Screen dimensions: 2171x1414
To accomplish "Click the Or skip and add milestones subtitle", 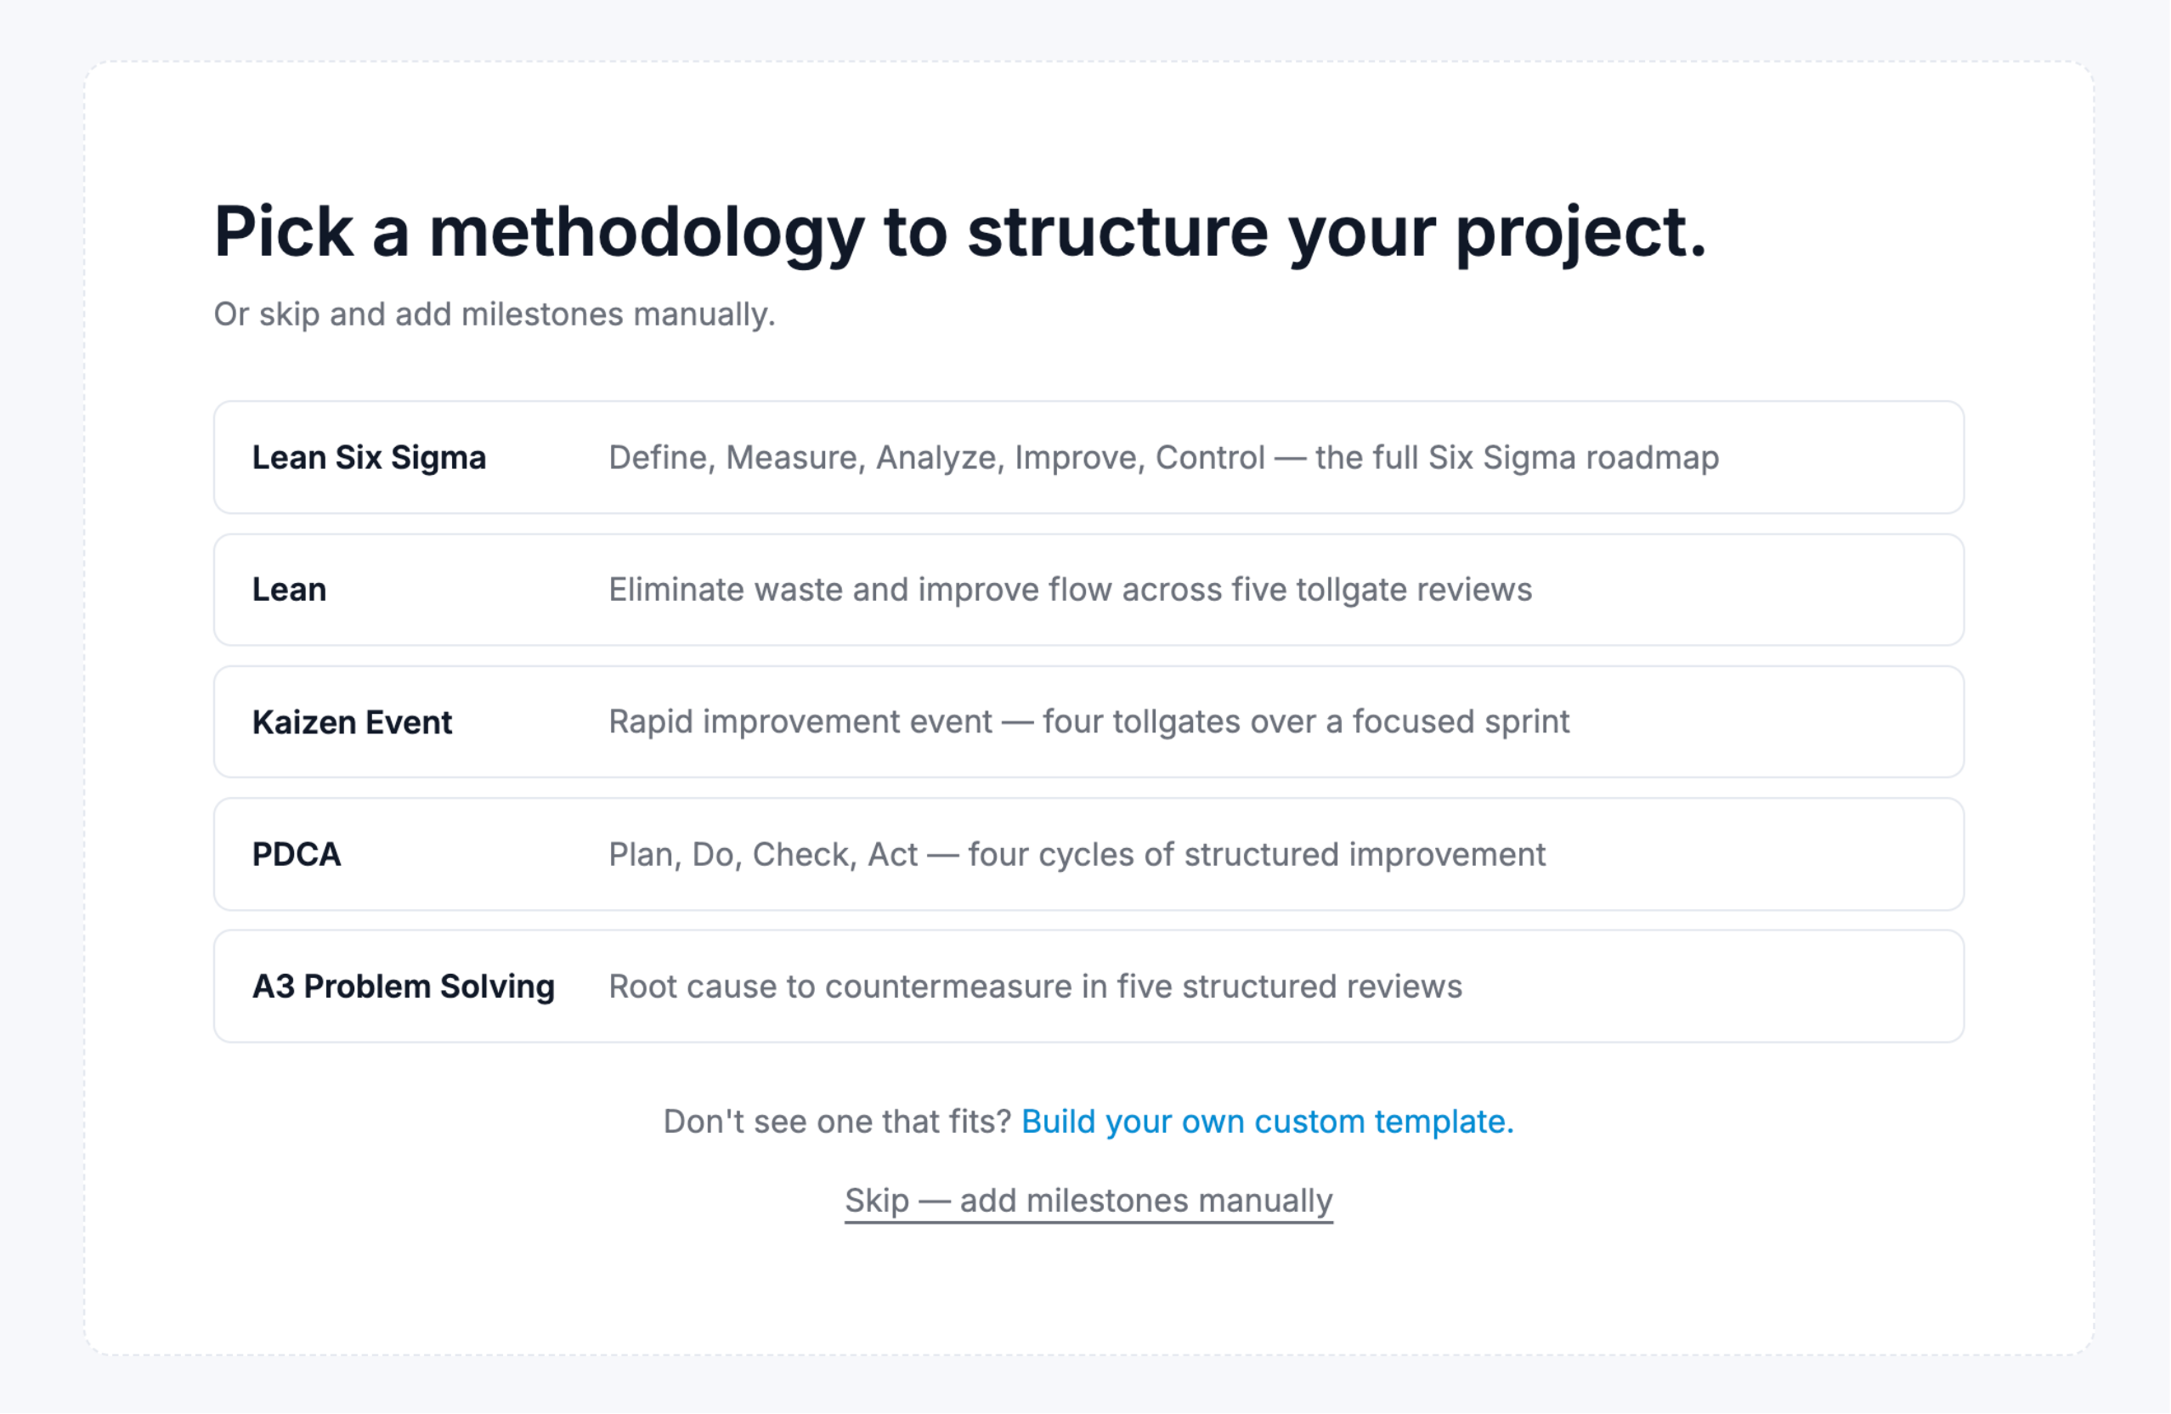I will click(x=495, y=314).
